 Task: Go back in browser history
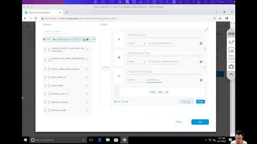tap(25, 18)
